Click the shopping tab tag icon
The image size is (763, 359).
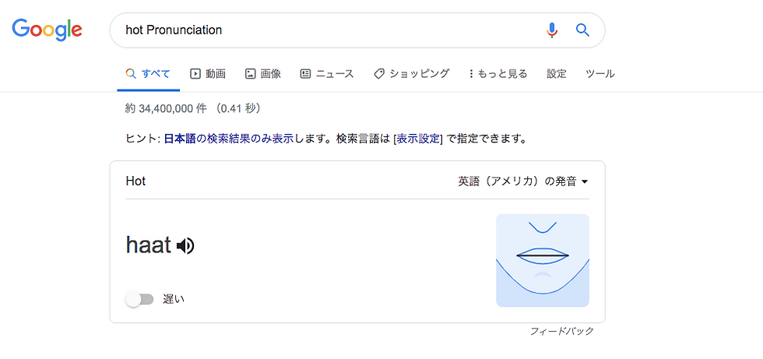point(379,74)
